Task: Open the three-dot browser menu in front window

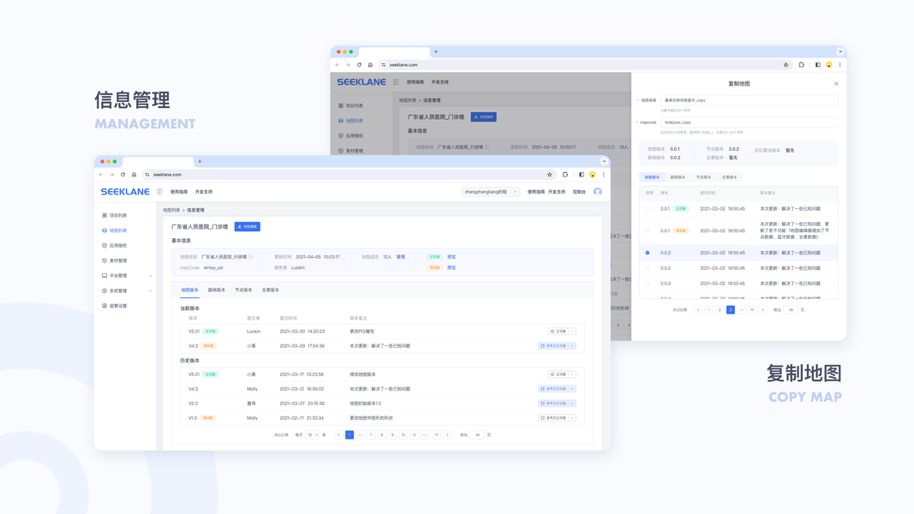Action: pyautogui.click(x=604, y=174)
